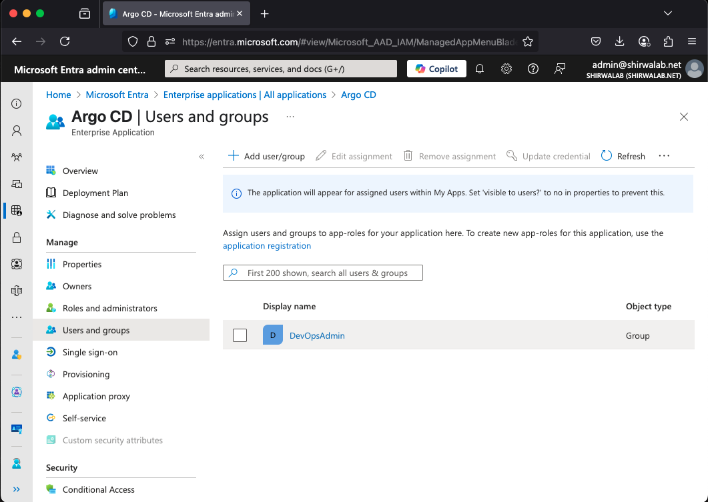Close the Argo CD blade
This screenshot has height=502, width=708.
(683, 117)
